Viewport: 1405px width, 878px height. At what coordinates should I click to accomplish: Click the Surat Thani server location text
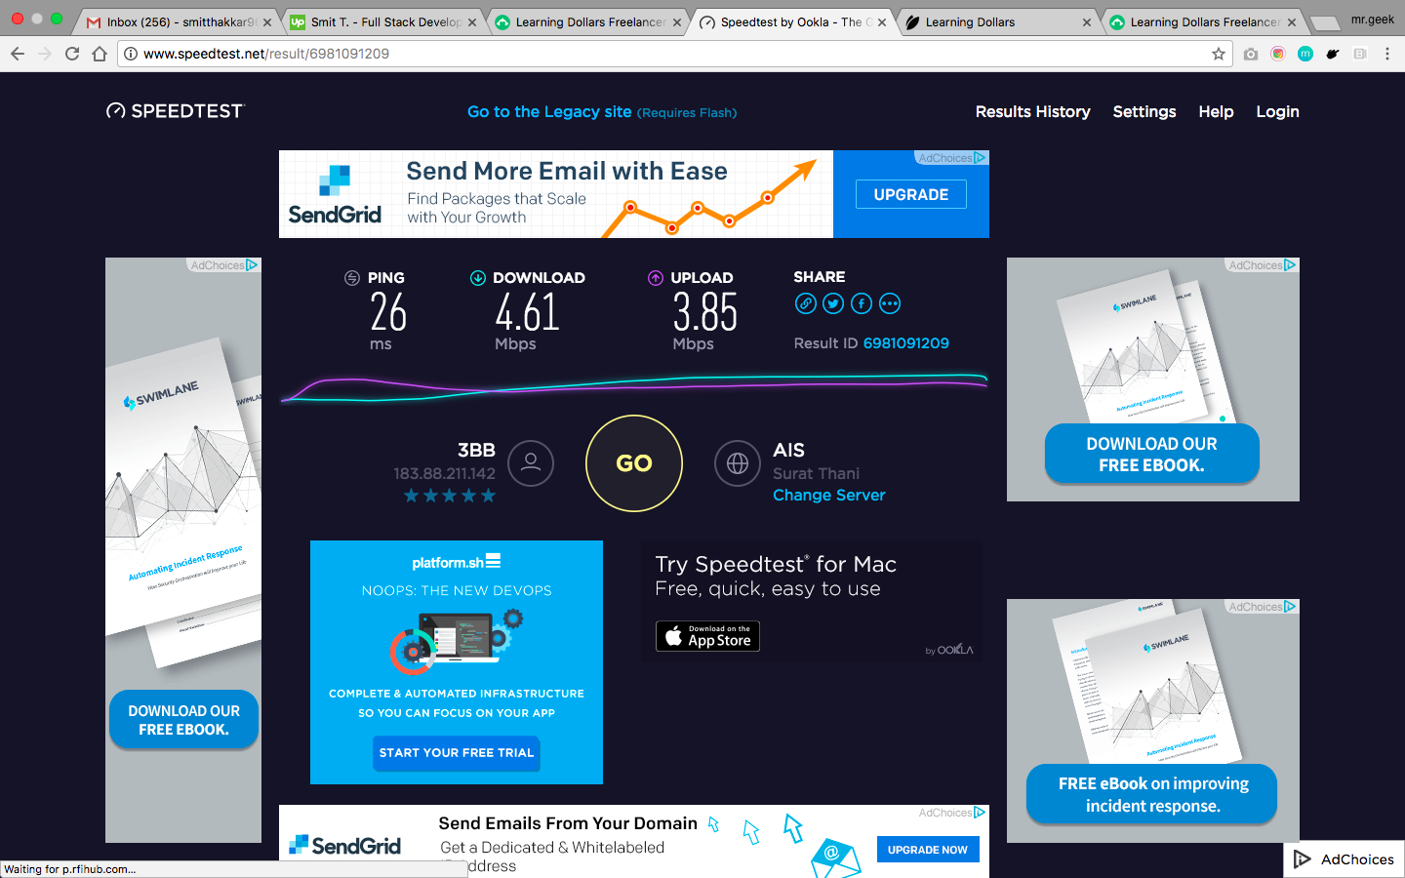tap(816, 473)
